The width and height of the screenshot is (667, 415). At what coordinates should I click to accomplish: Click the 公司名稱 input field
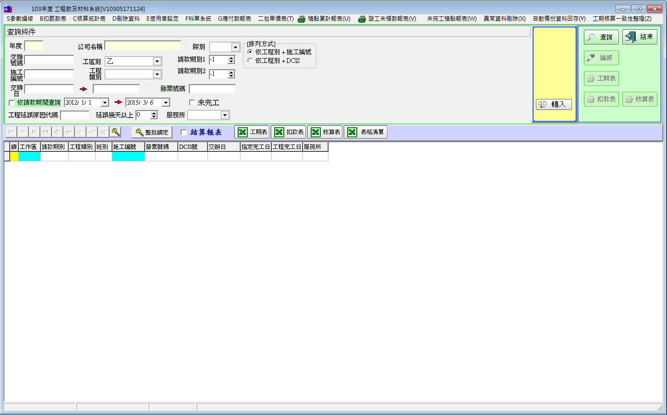coord(143,46)
